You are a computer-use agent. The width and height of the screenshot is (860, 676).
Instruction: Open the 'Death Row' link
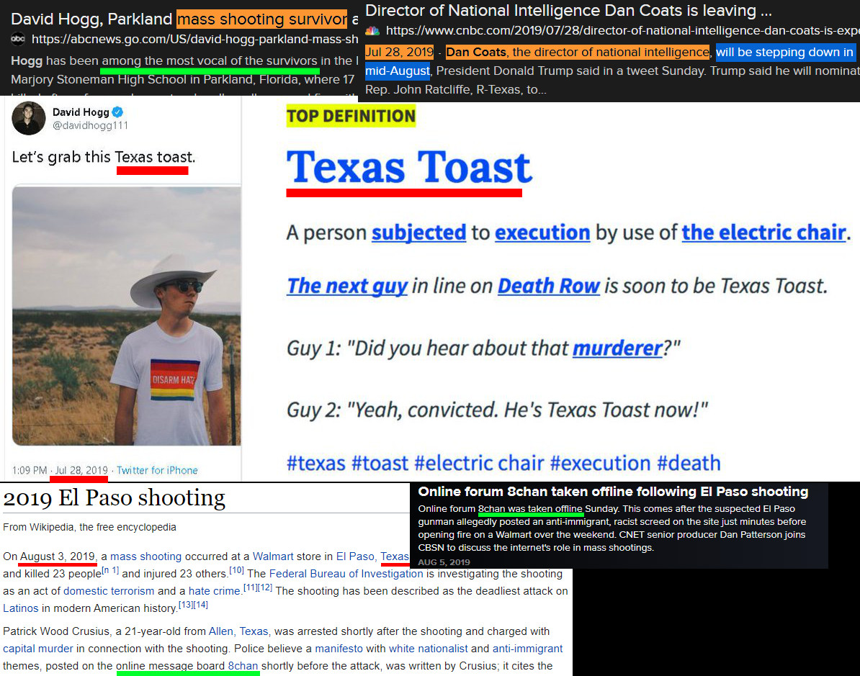pos(548,286)
